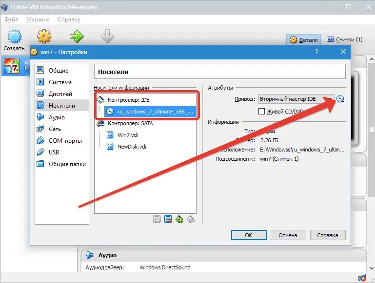This screenshot has width=375, height=283.
Task: Click the add attachment green plus icon
Action: (179, 219)
